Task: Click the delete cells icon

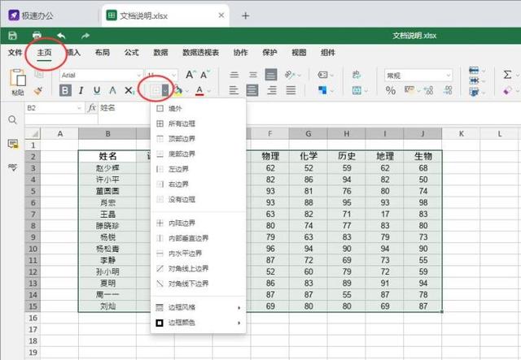Action: coord(474,80)
